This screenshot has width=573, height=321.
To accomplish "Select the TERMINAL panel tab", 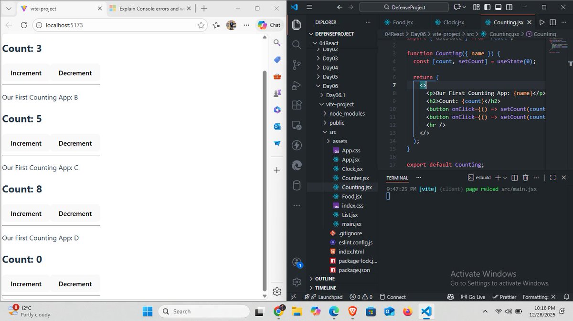I will tap(397, 178).
